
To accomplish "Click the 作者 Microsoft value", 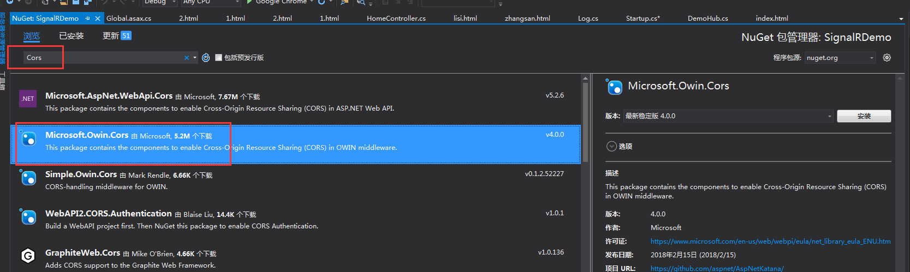I will point(666,228).
